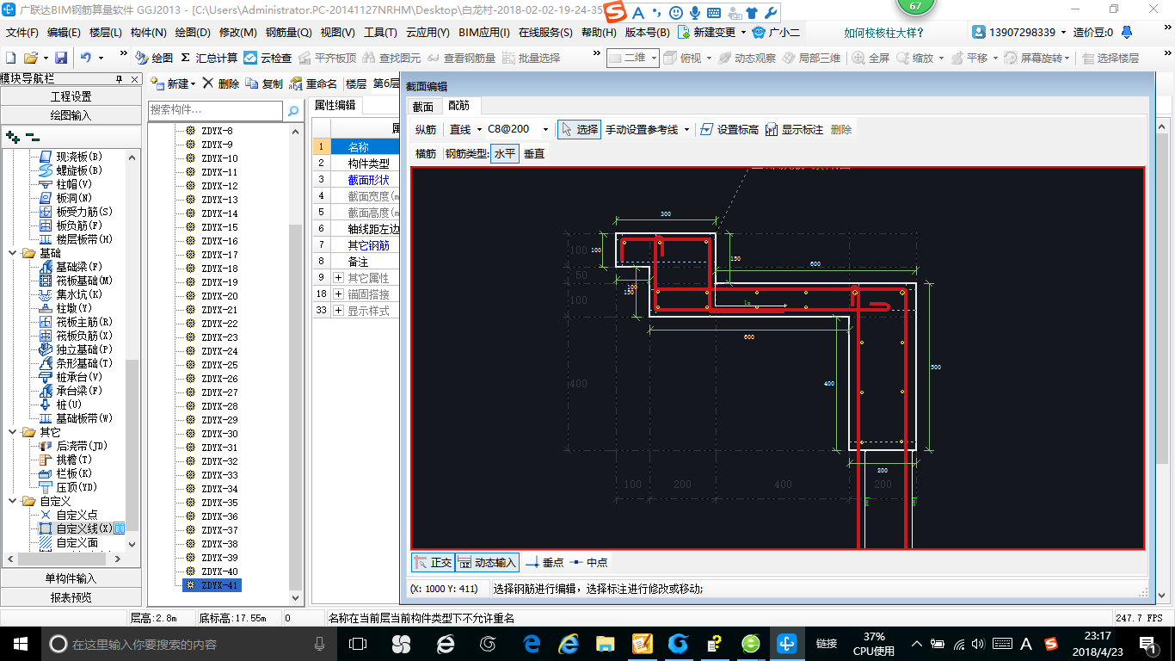This screenshot has width=1175, height=661.
Task: Open the BIM应用(I) menu
Action: 484,33
